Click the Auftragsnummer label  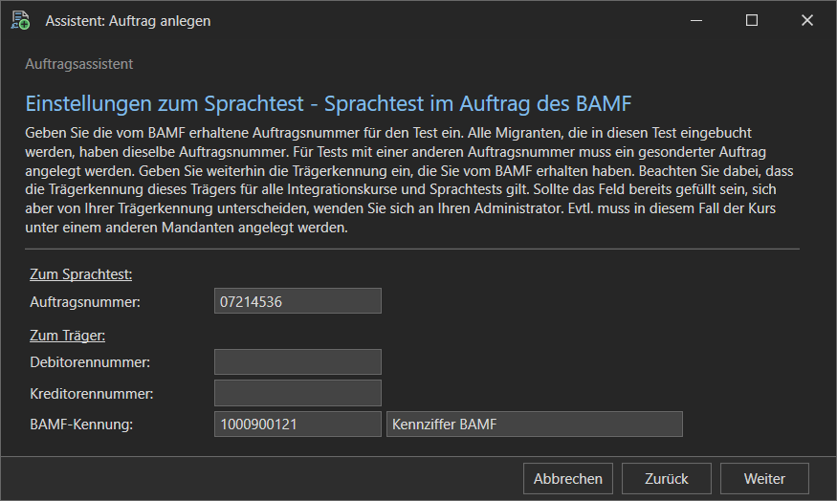tap(85, 302)
